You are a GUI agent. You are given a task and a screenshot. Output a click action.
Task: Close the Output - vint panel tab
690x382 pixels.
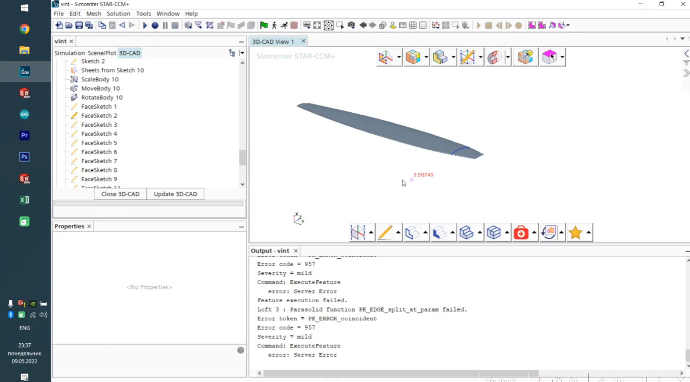295,251
